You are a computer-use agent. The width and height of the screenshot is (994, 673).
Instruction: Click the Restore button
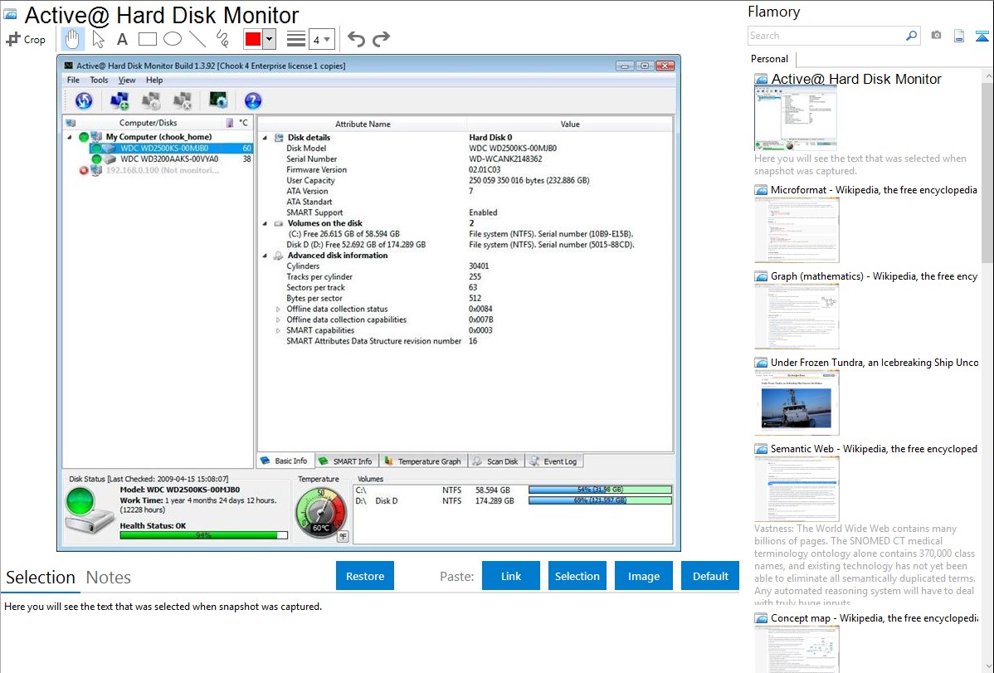pyautogui.click(x=365, y=576)
